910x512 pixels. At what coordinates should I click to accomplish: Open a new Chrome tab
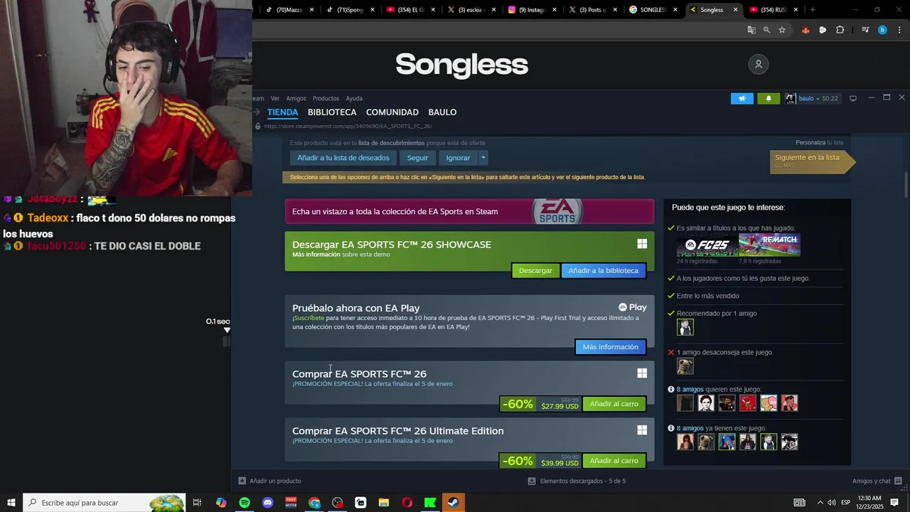tap(813, 10)
